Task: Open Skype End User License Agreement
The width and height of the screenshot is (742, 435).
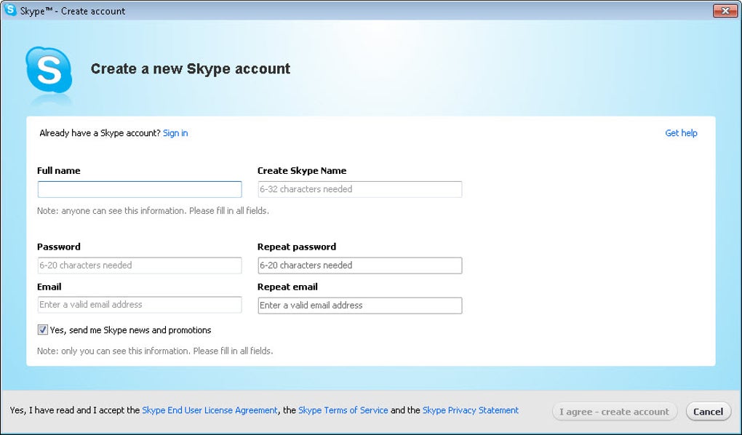Action: (x=210, y=410)
